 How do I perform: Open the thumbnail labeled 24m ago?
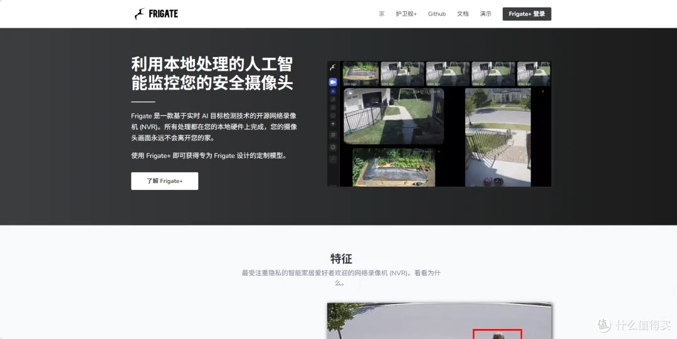pyautogui.click(x=448, y=74)
